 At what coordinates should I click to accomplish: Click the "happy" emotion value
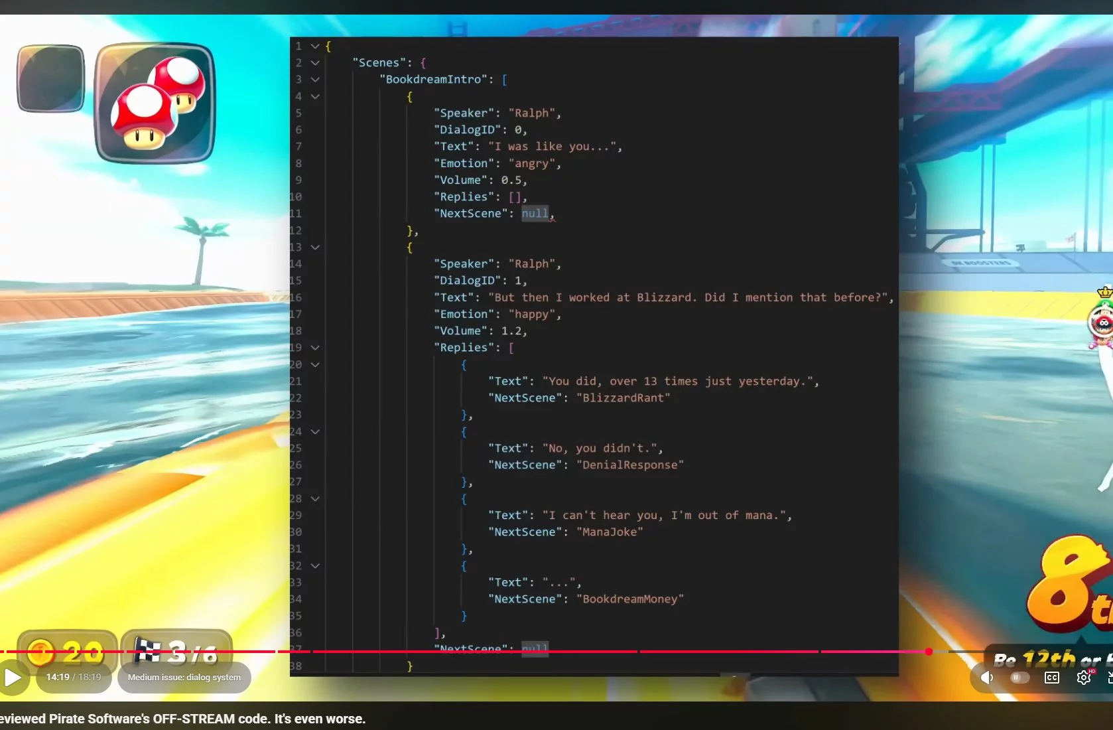[x=532, y=314]
